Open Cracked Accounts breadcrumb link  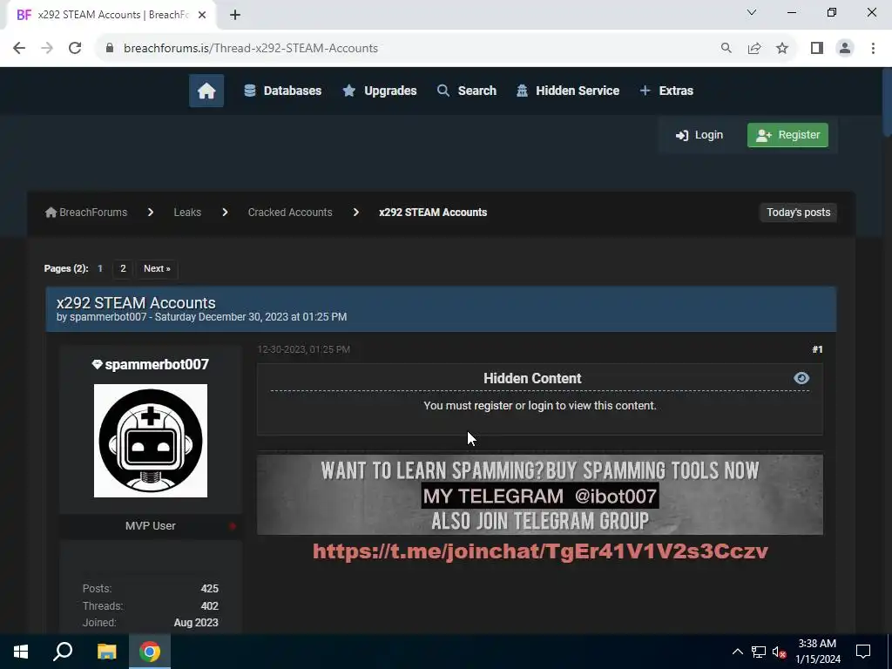click(x=289, y=213)
